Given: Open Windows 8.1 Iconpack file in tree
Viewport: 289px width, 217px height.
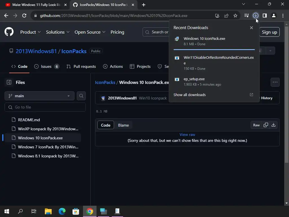Looking at the screenshot, I should 48,156.
